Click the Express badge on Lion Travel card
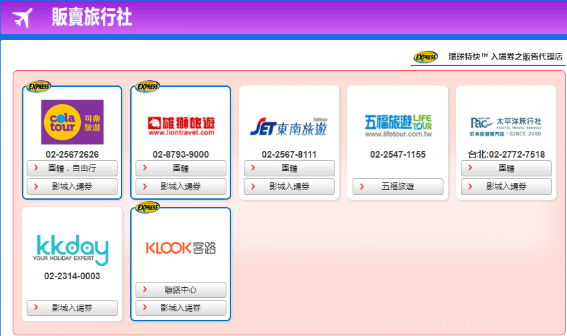Screen dimensions: 567x336 [147, 86]
